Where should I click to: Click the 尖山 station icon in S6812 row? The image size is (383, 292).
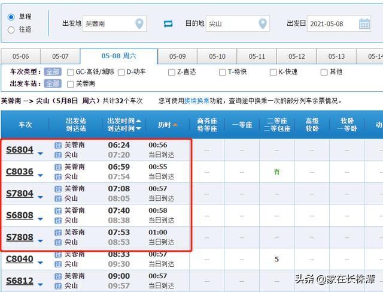pyautogui.click(x=58, y=286)
